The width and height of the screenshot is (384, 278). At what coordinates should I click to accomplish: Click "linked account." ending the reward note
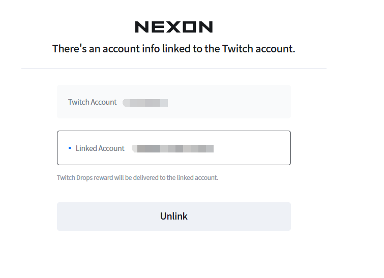coord(197,178)
